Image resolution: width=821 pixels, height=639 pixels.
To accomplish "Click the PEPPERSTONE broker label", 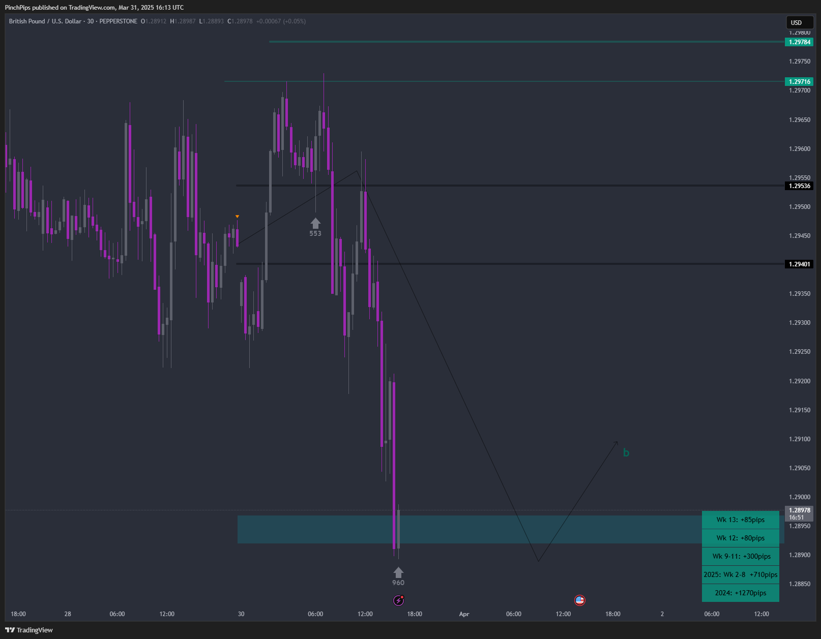I will [x=118, y=21].
